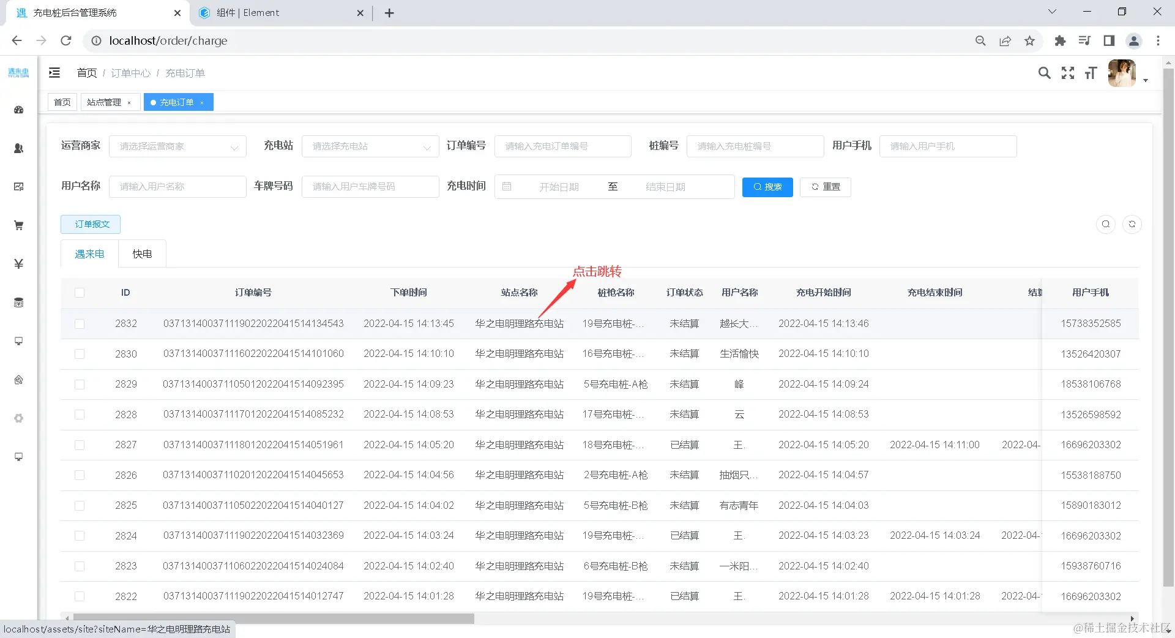Click the 重置 reset button

(x=826, y=187)
